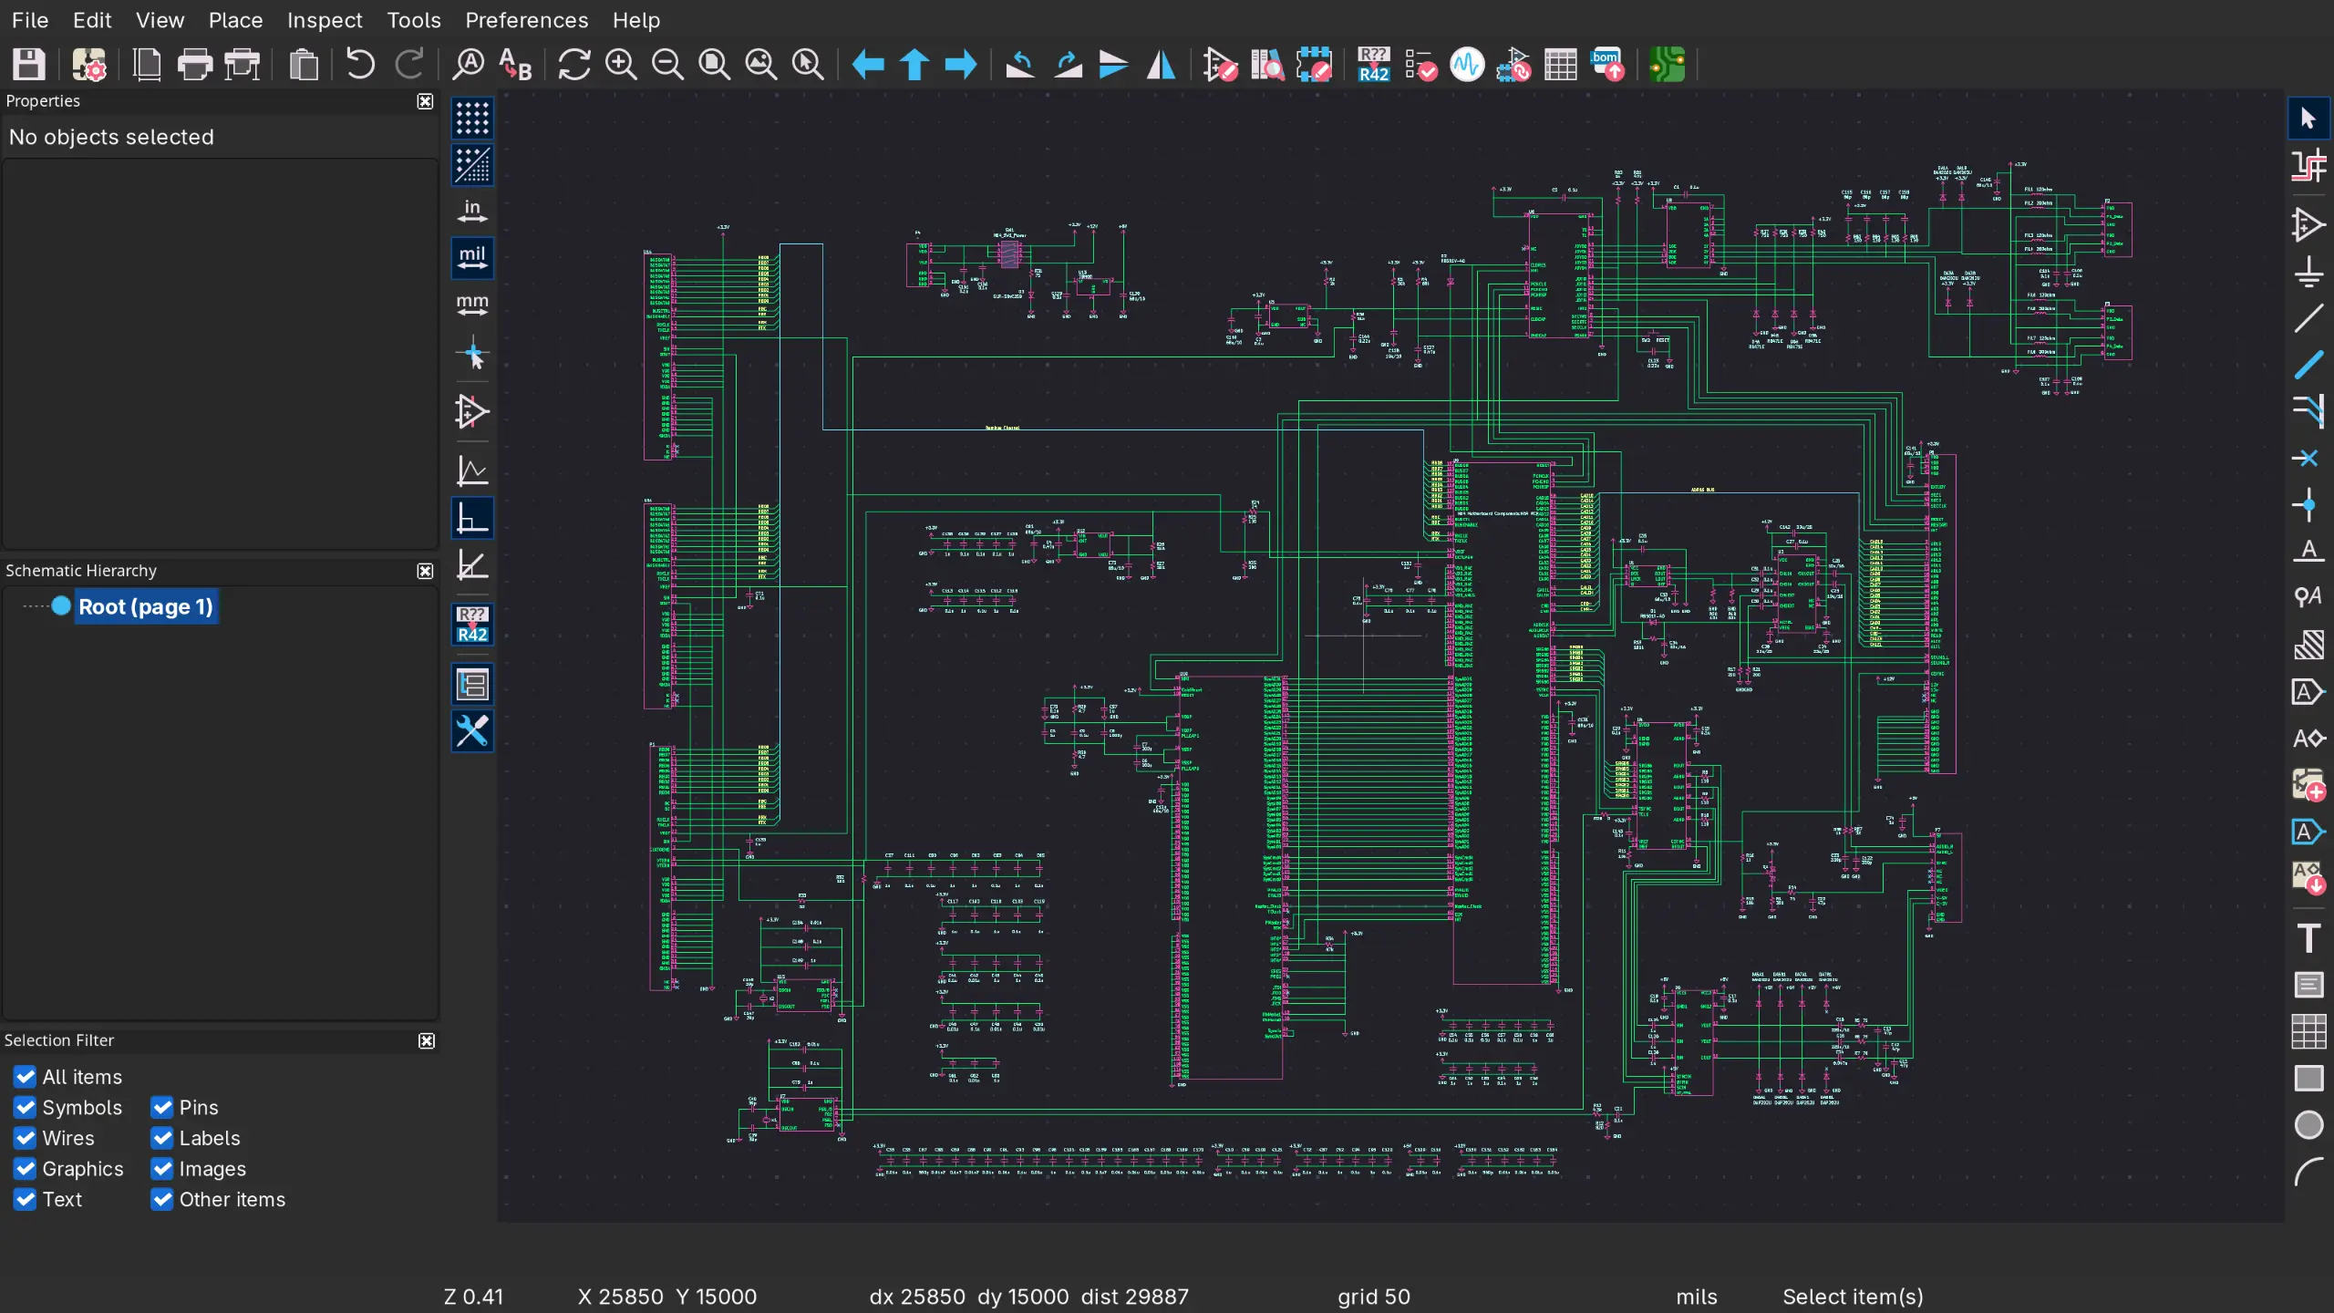Open the Inspect menu
The image size is (2334, 1313).
(x=325, y=20)
